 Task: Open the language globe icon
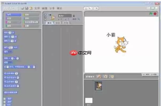pyautogui.click(x=22, y=8)
